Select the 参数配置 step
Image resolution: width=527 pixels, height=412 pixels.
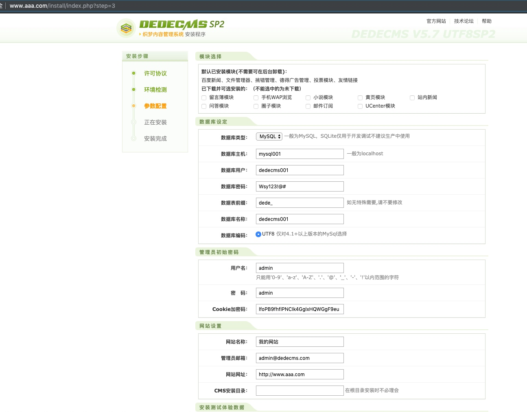(155, 106)
